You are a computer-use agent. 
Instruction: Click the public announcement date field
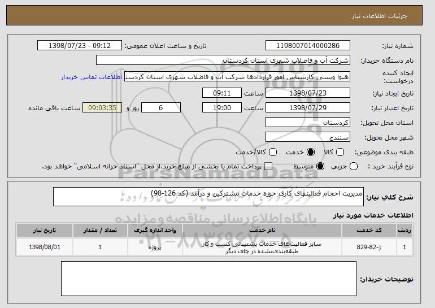[x=80, y=46]
